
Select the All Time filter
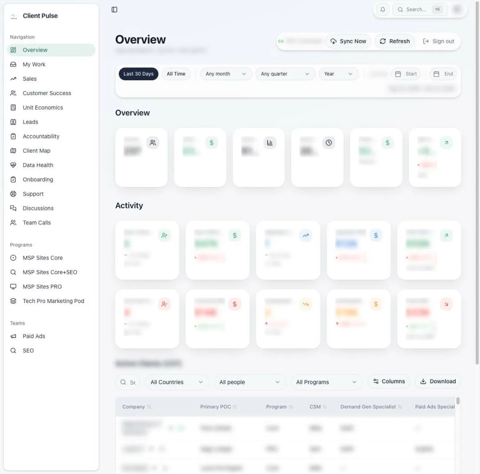pyautogui.click(x=176, y=74)
